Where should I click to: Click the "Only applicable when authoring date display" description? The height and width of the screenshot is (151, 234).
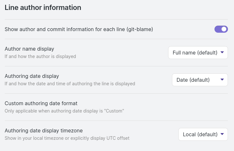[64, 111]
